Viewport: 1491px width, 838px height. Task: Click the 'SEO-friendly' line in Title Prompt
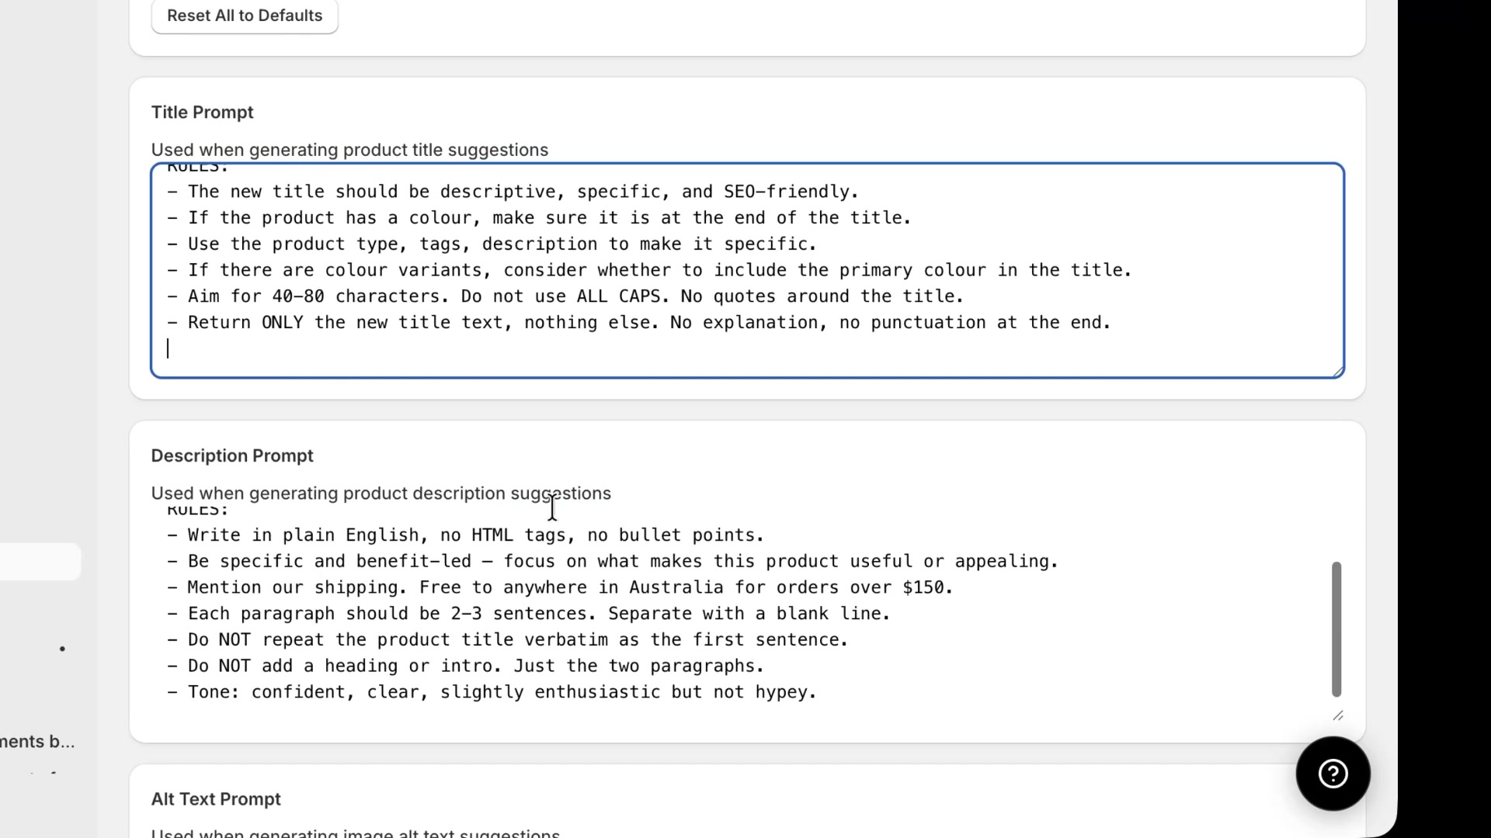[x=513, y=192]
